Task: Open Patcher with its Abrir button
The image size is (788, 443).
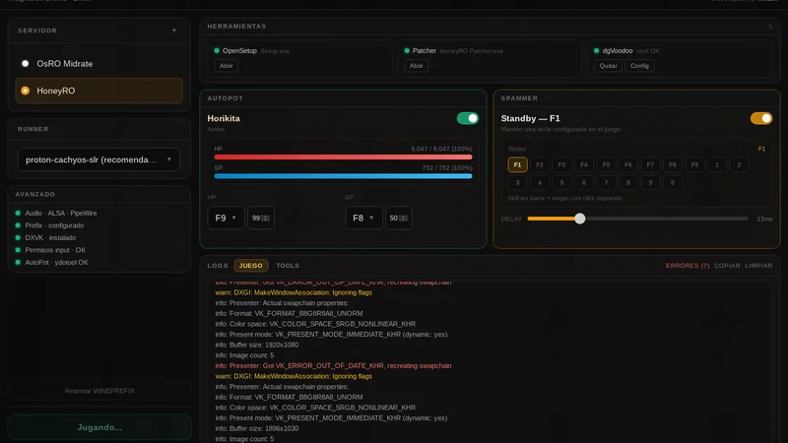Action: 416,66
